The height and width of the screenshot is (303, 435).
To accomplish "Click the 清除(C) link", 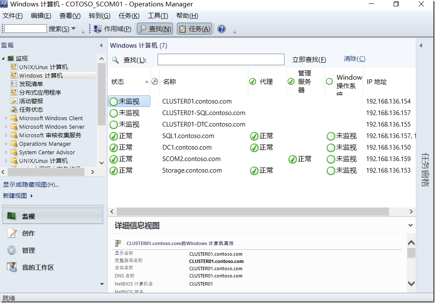I will (354, 59).
